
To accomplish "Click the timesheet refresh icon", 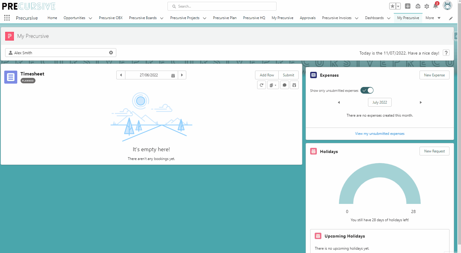I will click(261, 85).
